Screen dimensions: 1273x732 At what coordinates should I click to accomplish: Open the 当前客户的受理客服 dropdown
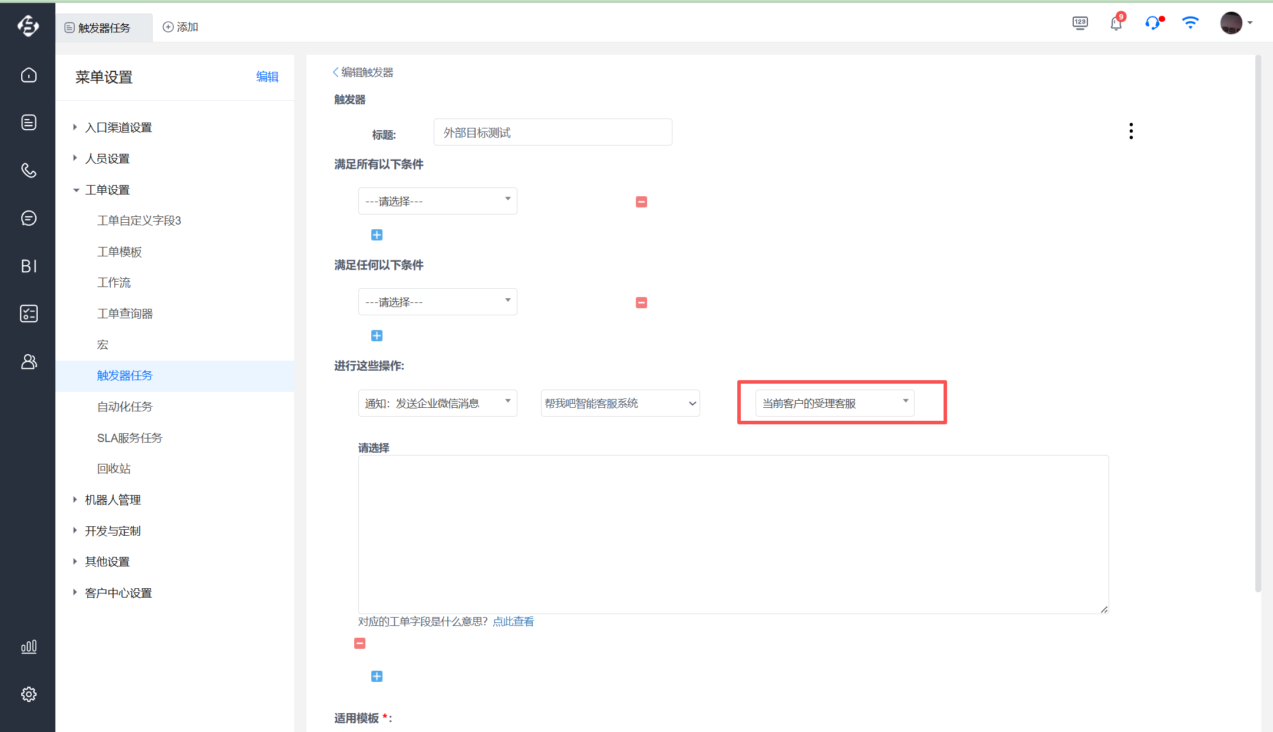(x=834, y=403)
